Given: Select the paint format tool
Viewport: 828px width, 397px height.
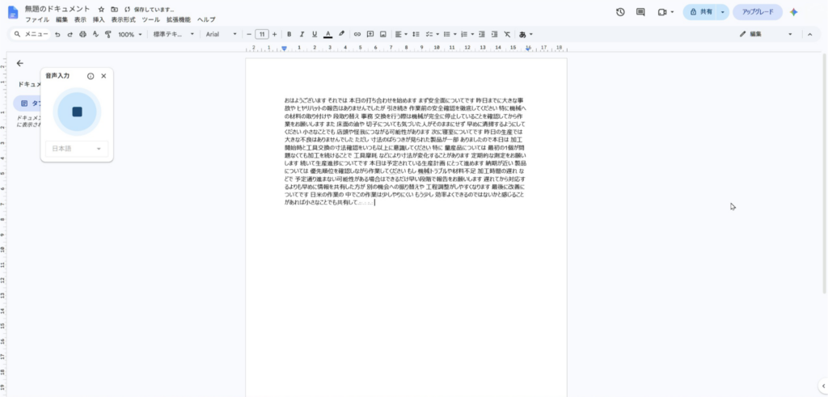Looking at the screenshot, I should tap(108, 34).
